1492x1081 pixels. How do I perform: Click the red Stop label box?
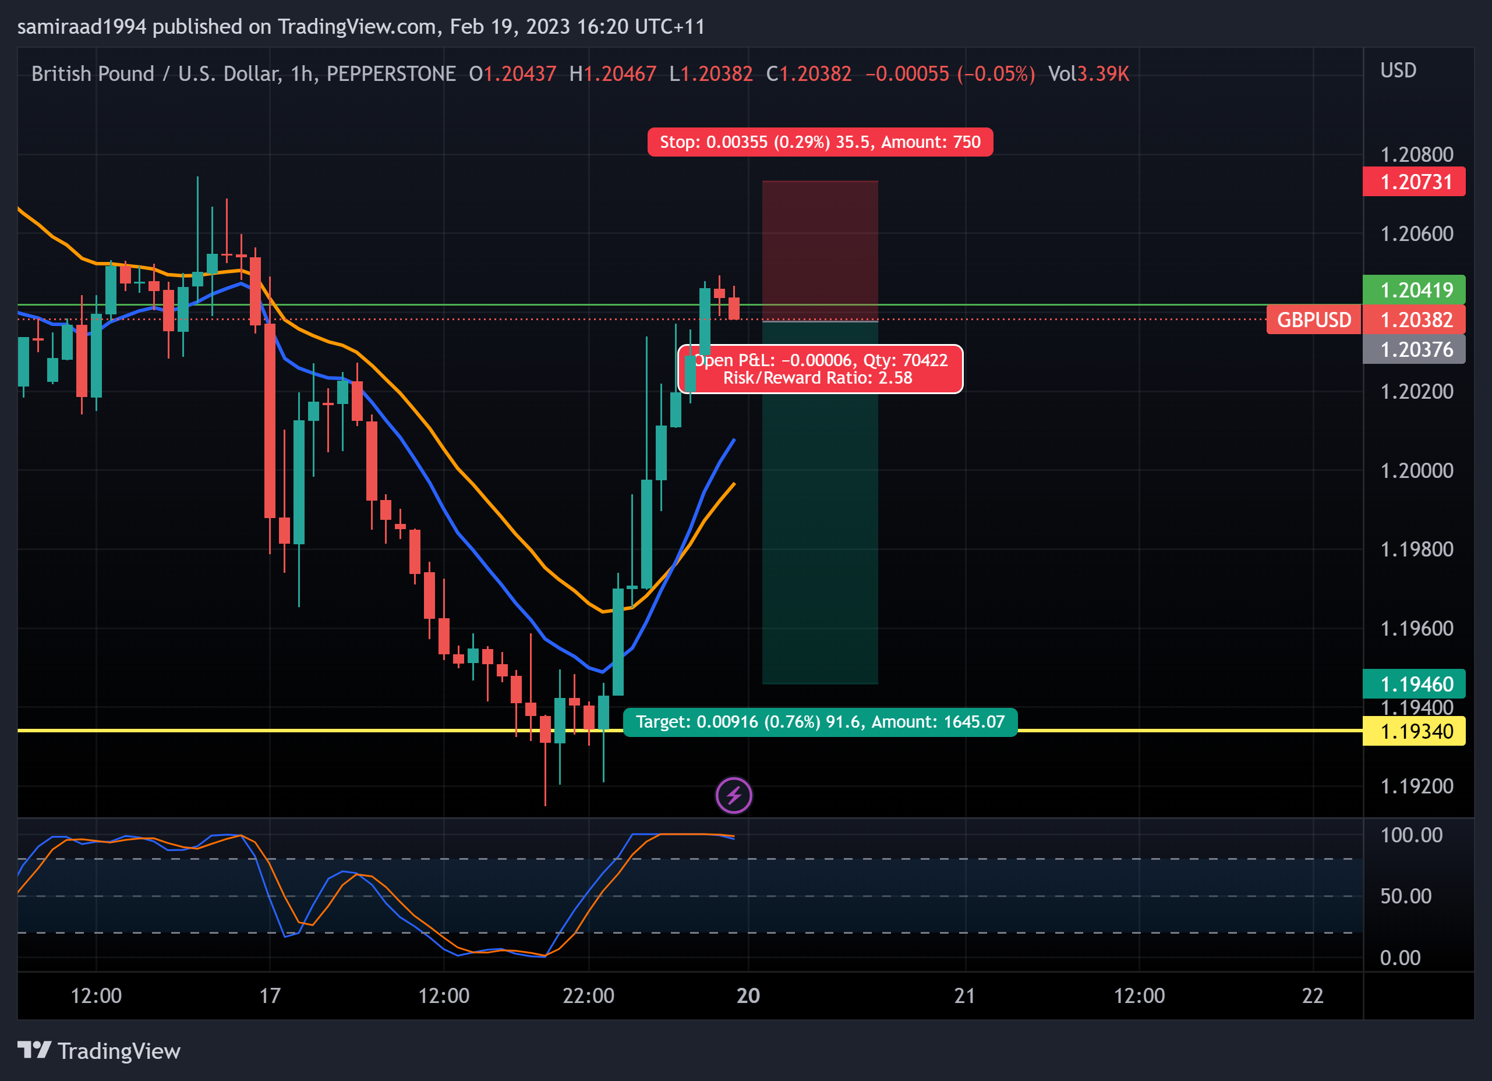pyautogui.click(x=820, y=142)
